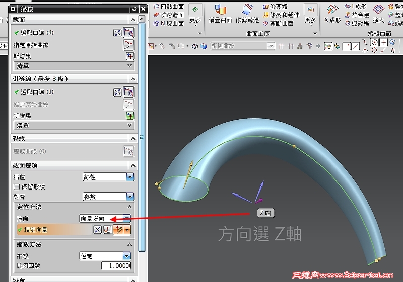403x282 pixels.
Task: Click the 脊線 select-curve icon
Action: (x=129, y=151)
